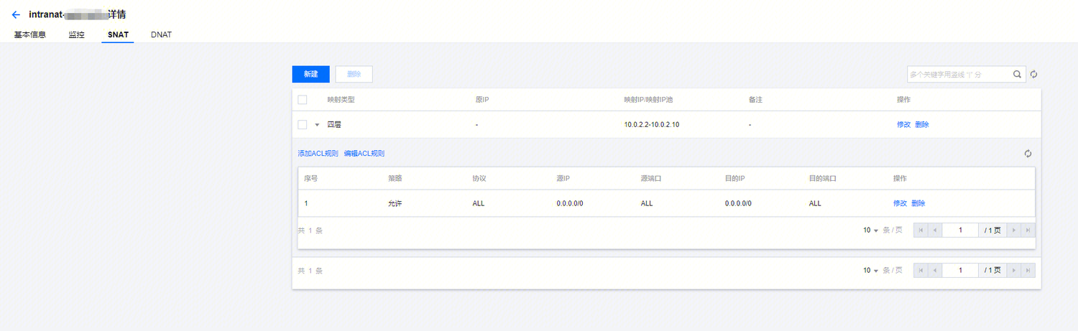Viewport: 1078px width, 331px height.
Task: Open the 监控 tab
Action: click(76, 34)
